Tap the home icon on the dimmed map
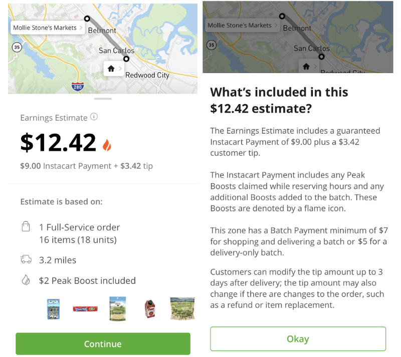This screenshot has height=357, width=401. [306, 66]
